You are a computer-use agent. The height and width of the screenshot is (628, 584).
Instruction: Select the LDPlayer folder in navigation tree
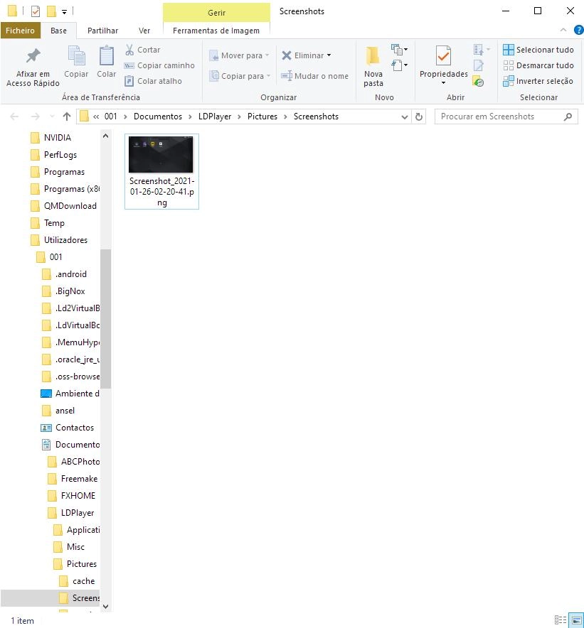pos(77,513)
